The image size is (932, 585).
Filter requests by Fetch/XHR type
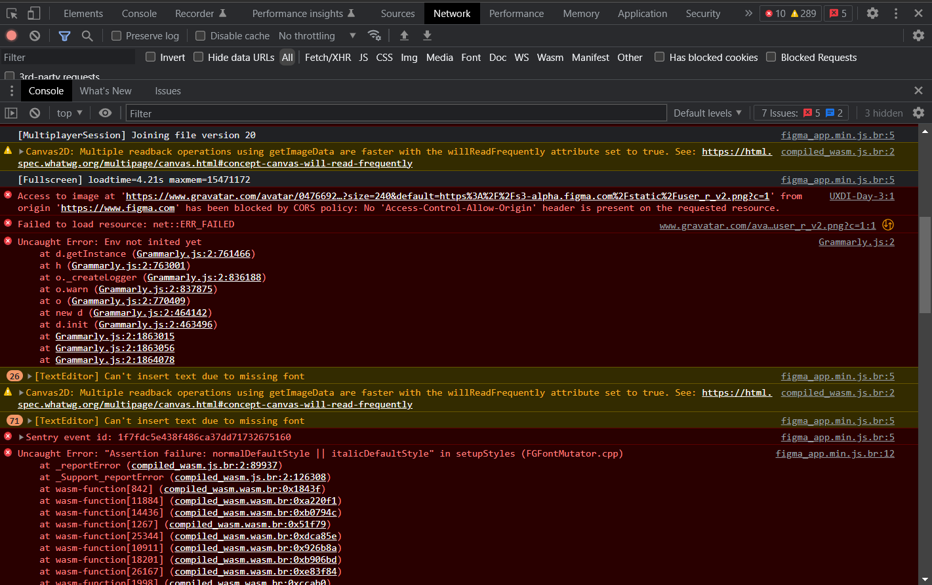(x=328, y=57)
